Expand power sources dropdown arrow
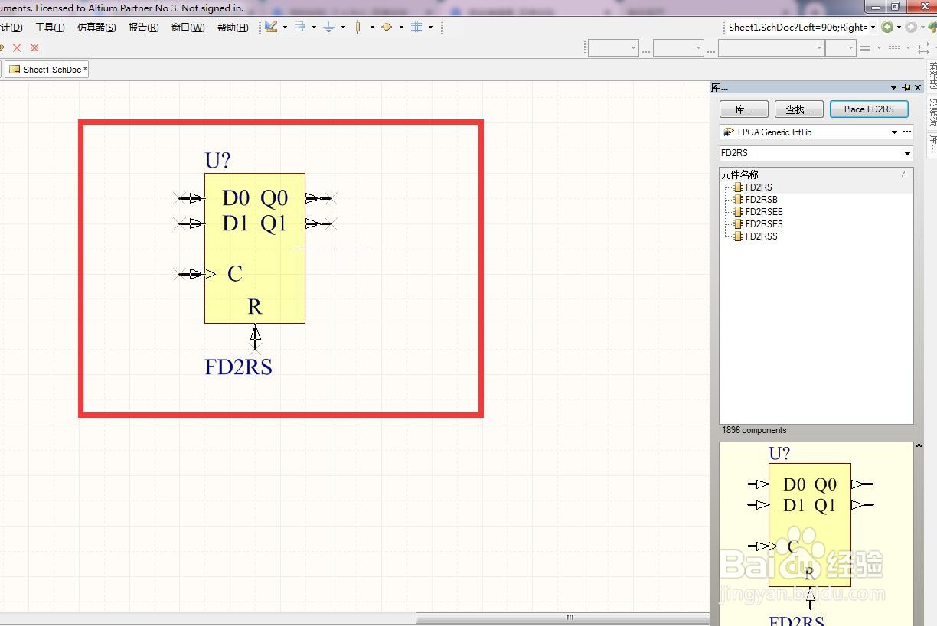Viewport: 937px width, 626px height. coord(343,27)
